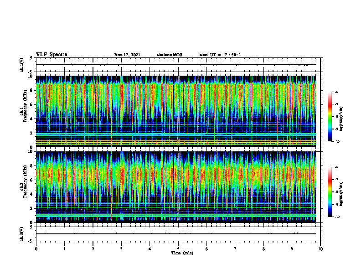Click the 'start UT = 7 : 50: 1' text
361x279 pixels.
[220, 55]
